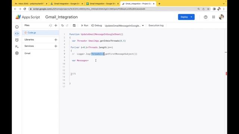Add a new file with plus icon

tap(56, 26)
